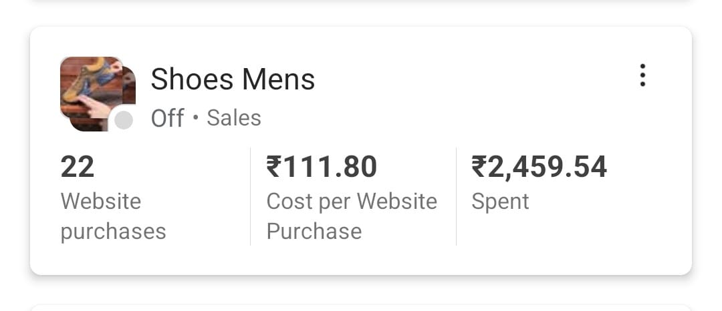Click the ₹2,459.54 spent amount
Image resolution: width=722 pixels, height=311 pixels.
(539, 167)
